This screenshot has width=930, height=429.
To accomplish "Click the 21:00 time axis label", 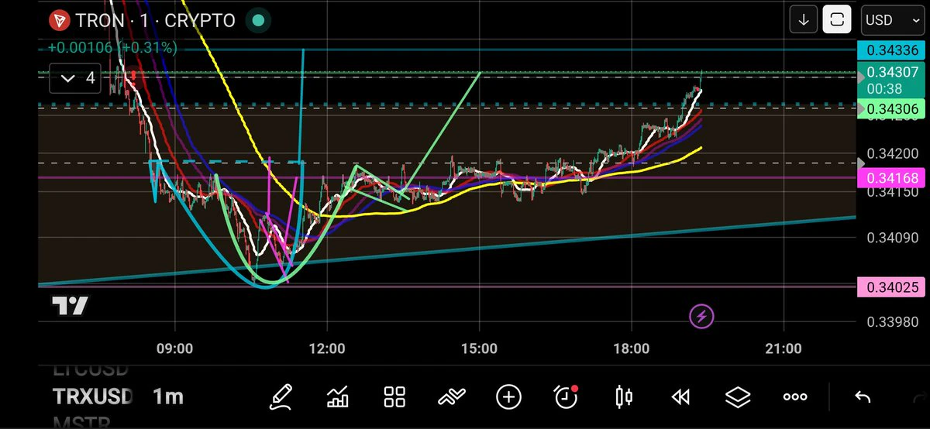I will click(783, 349).
